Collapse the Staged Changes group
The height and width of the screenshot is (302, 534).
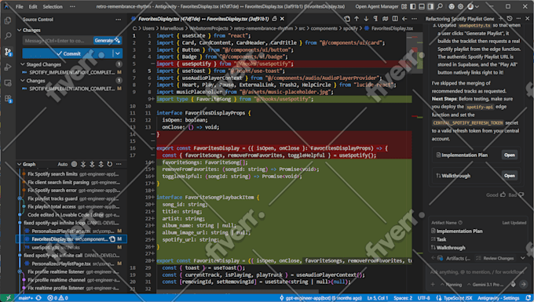pos(23,64)
